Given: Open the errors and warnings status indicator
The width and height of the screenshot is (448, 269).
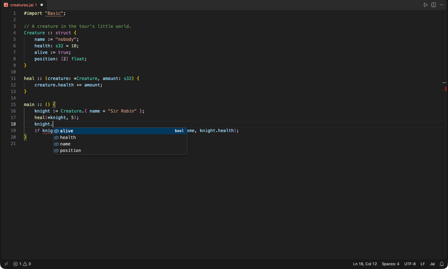Looking at the screenshot, I should click(22, 264).
